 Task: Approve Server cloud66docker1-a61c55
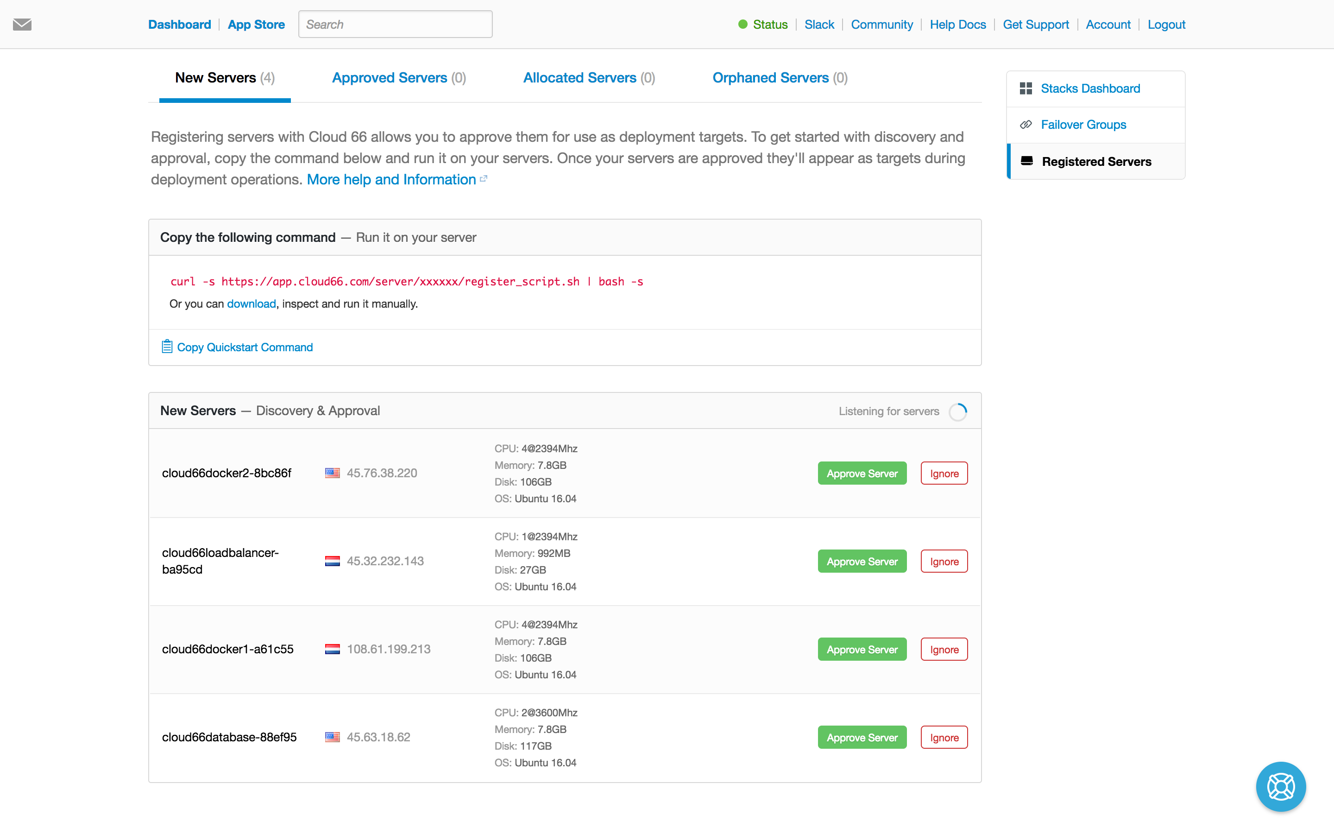tap(862, 649)
